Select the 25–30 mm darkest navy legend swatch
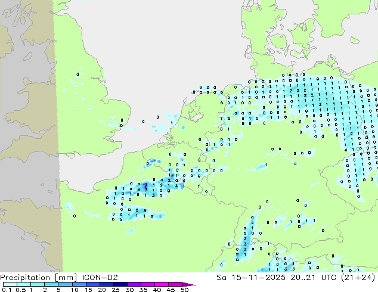This screenshot has height=292, width=378. click(x=120, y=284)
